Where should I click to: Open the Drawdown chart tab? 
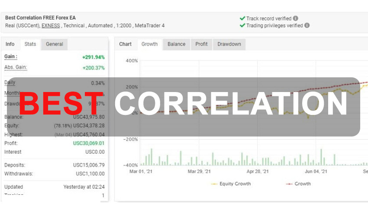click(x=229, y=44)
